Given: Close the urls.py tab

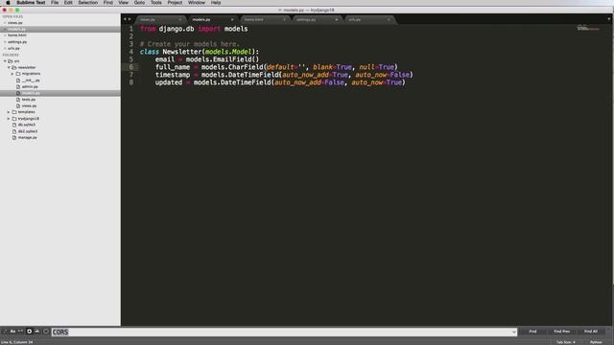Looking at the screenshot, I should [x=388, y=19].
